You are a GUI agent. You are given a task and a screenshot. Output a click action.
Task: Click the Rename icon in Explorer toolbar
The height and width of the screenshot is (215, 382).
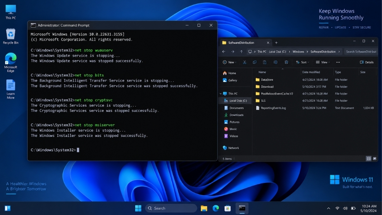pyautogui.click(x=276, y=63)
